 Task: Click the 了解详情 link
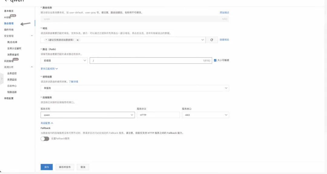[x=73, y=82]
